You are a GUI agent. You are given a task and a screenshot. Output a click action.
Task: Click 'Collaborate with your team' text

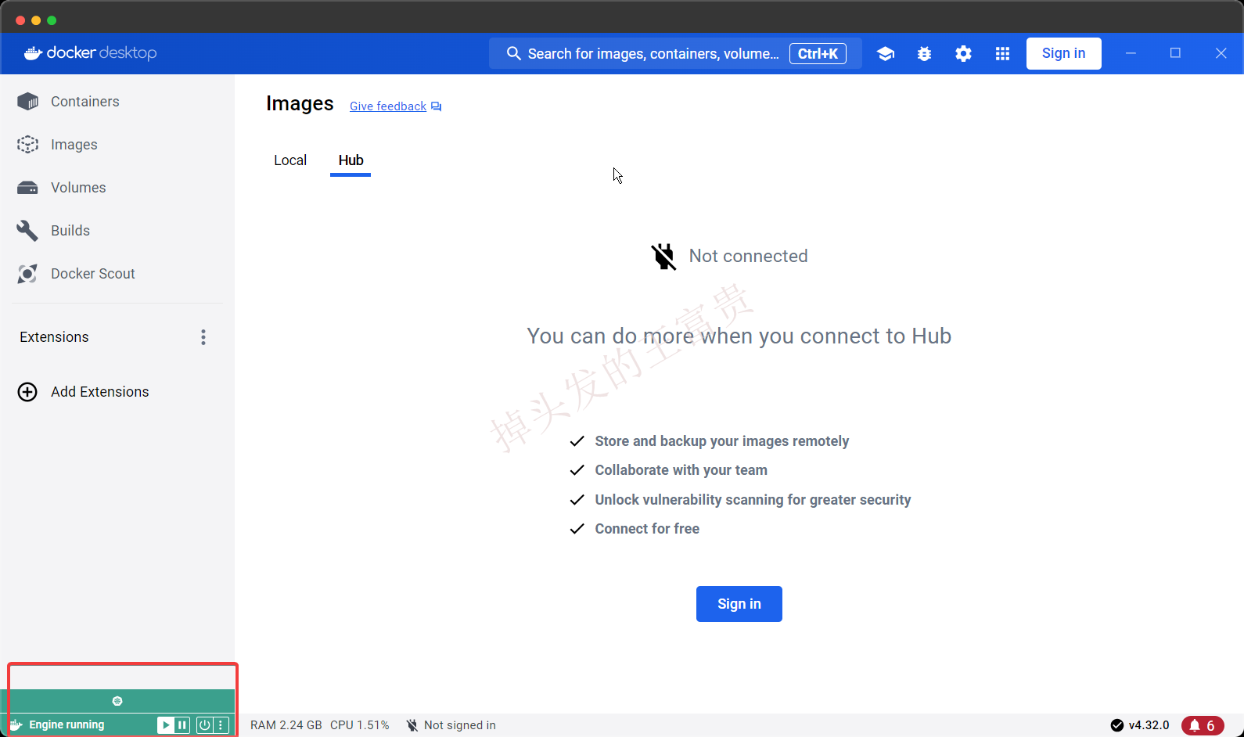681,470
